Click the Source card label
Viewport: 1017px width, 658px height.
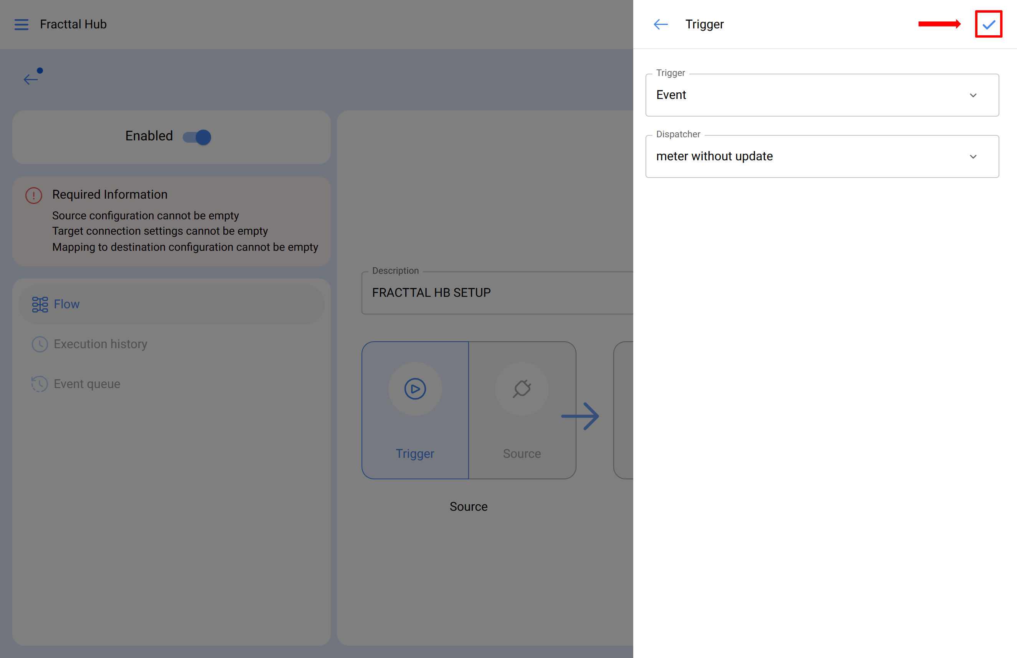point(521,454)
